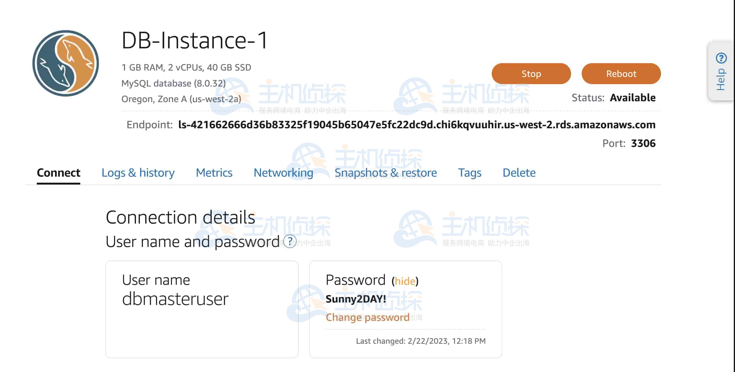This screenshot has width=735, height=372.
Task: Switch to the Delete tab
Action: [519, 173]
